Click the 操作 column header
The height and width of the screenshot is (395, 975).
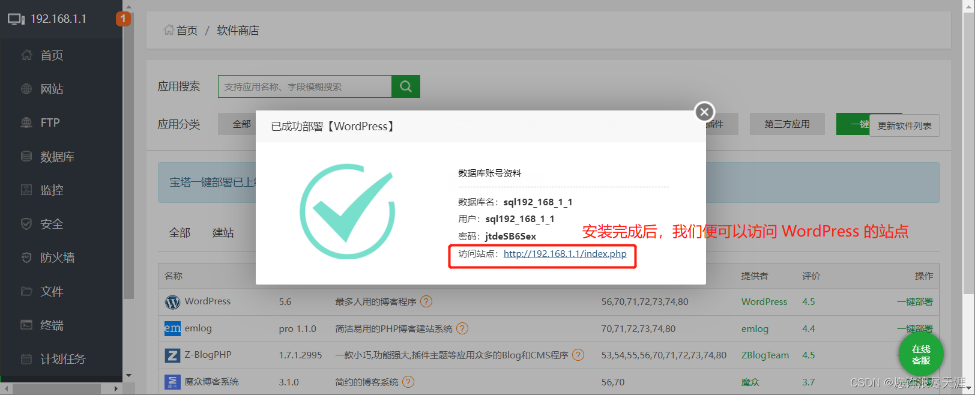tap(924, 276)
